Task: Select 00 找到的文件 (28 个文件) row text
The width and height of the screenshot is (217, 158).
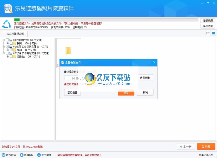Action: coord(28,40)
